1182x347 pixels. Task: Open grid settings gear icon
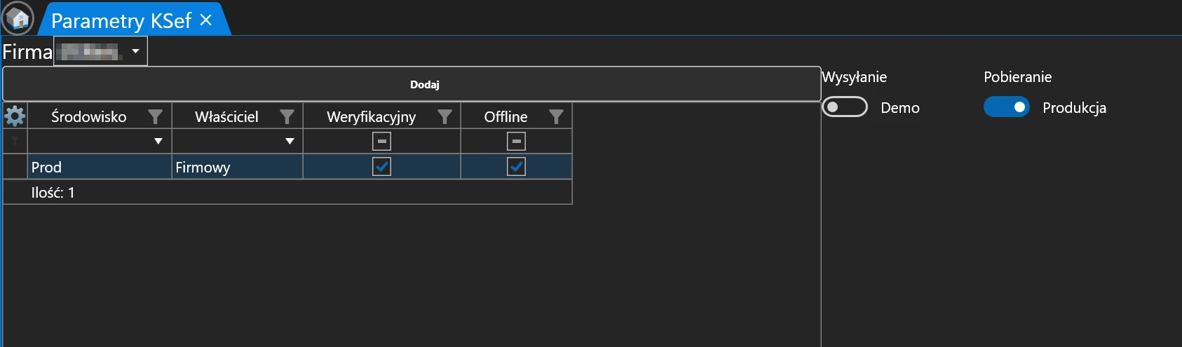(15, 116)
